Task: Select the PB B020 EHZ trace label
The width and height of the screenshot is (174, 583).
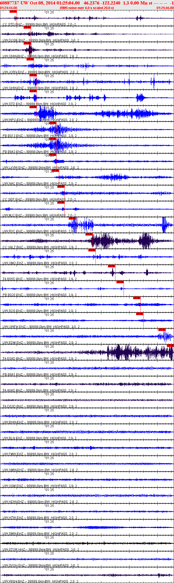Action: pyautogui.click(x=40, y=295)
